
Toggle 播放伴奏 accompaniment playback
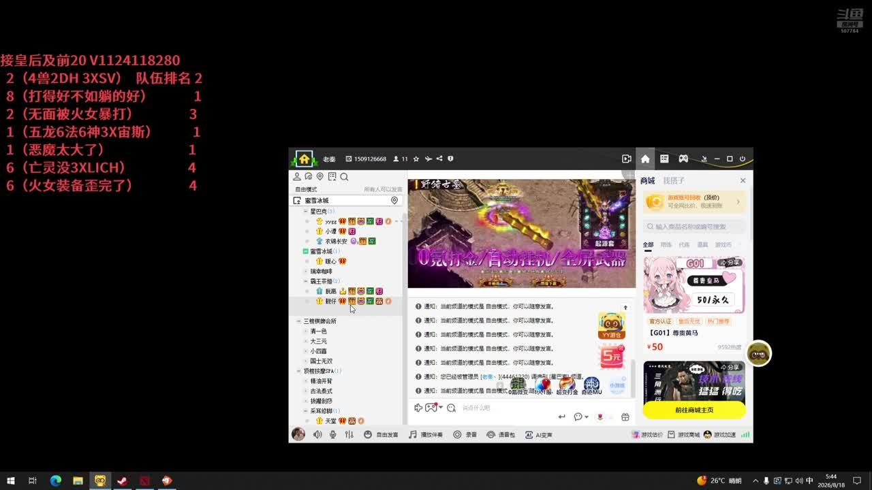click(426, 434)
